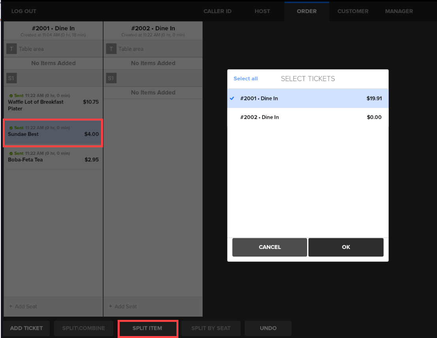Select the S1 seat badge on ticket #2001
The height and width of the screenshot is (338, 437).
tap(11, 78)
